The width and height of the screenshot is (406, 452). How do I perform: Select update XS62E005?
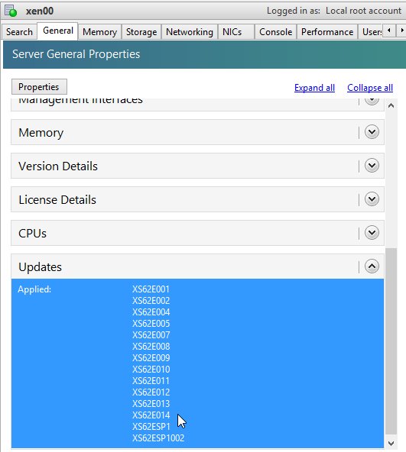151,324
